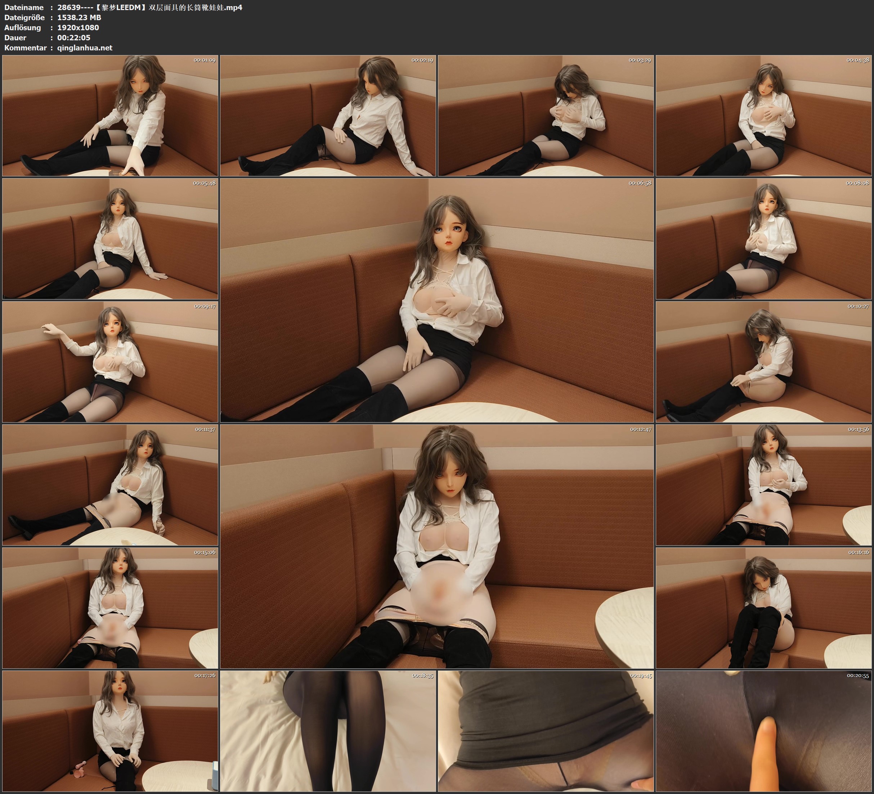874x794 pixels.
Task: Click the frame labeled 00:04:38
Action: [x=763, y=116]
